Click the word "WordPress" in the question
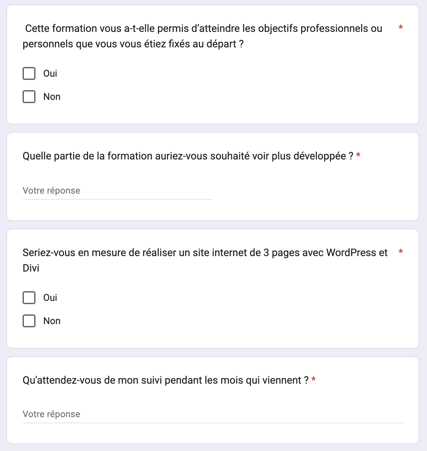The image size is (427, 451). tap(351, 253)
